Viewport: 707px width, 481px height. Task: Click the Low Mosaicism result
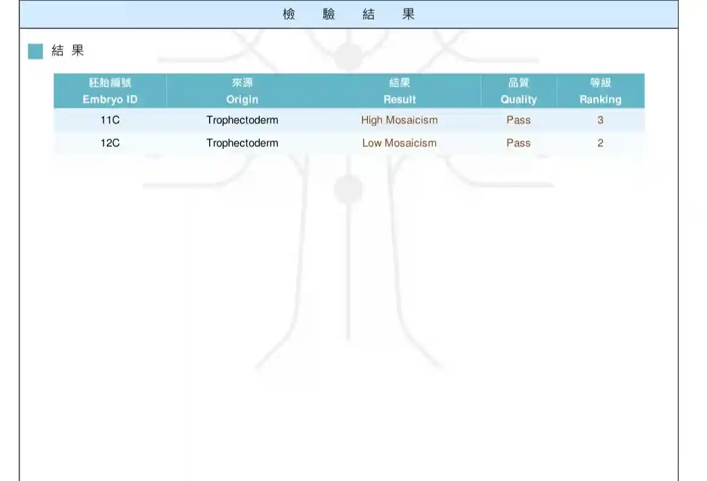coord(399,143)
